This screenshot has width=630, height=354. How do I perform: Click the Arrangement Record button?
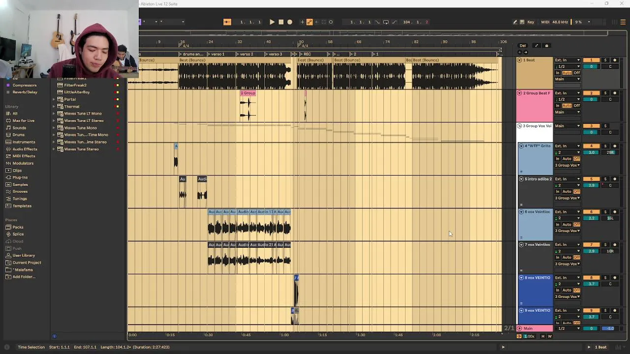[x=289, y=22]
